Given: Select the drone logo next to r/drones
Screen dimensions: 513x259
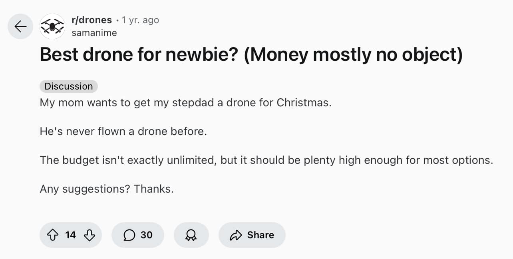Looking at the screenshot, I should coord(52,26).
